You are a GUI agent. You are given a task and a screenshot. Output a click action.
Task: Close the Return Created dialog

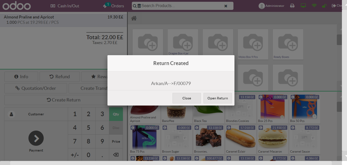click(187, 98)
